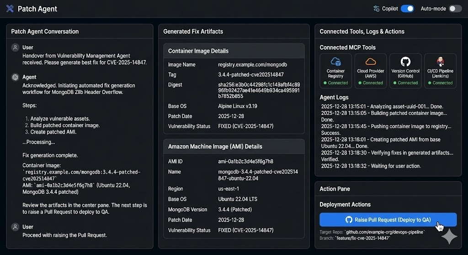Select the us-east-1 region value
Viewport: 468px width, 255px height.
[x=229, y=189]
